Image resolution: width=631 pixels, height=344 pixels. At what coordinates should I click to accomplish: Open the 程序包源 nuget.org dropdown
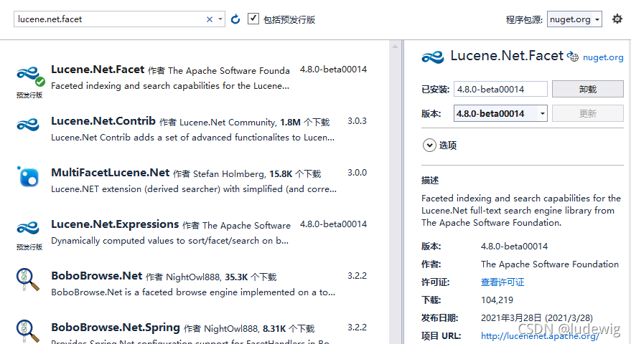[574, 19]
